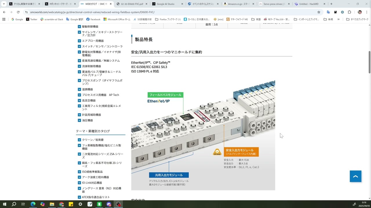View site information icon in address bar
This screenshot has width=371, height=208.
26,12
